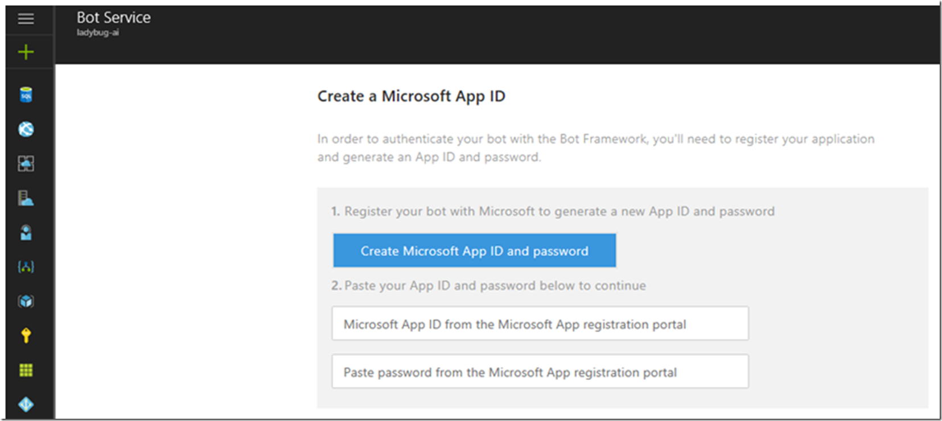
Task: Open the green grid All resources icon
Action: 26,370
